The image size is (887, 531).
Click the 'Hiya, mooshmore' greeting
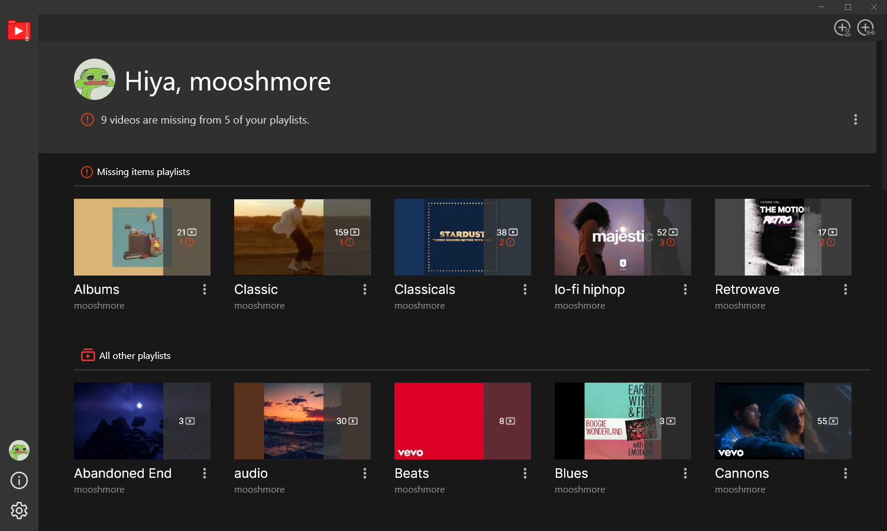[228, 81]
